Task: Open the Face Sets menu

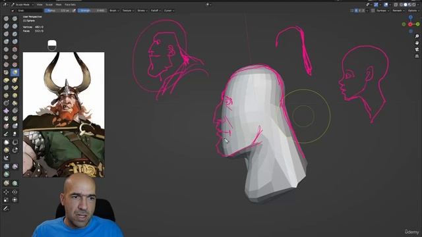Action: [x=70, y=5]
